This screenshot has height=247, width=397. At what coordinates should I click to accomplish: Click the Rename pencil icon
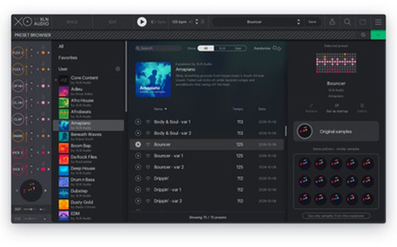[311, 106]
